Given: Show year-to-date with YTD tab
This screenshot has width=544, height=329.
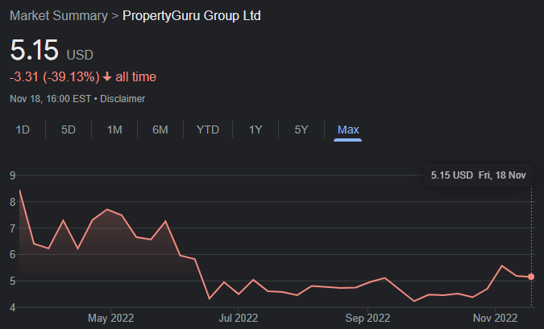Looking at the screenshot, I should click(208, 130).
